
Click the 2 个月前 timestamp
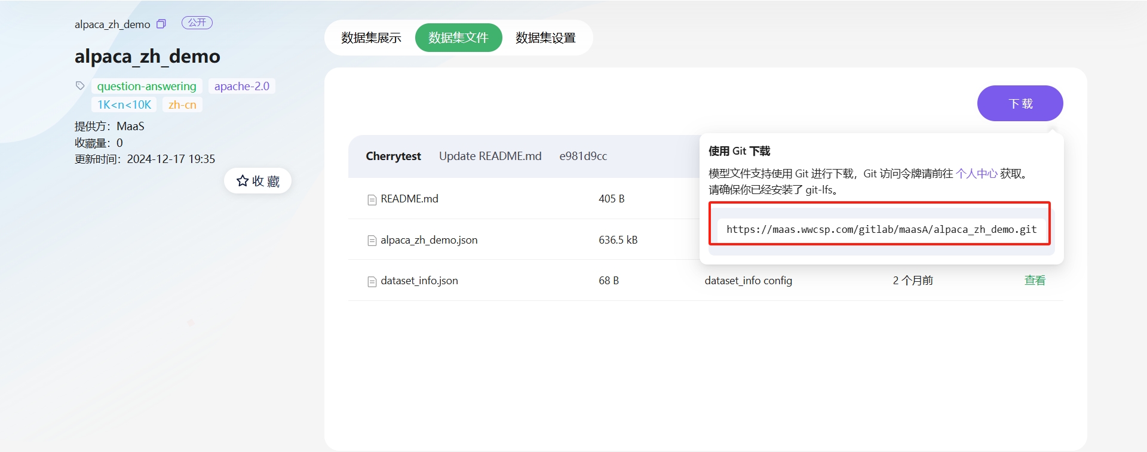coord(913,281)
